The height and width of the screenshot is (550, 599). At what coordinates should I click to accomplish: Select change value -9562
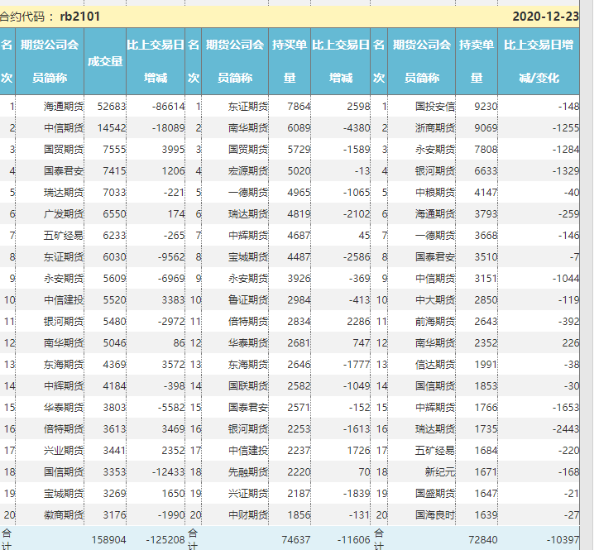click(171, 256)
